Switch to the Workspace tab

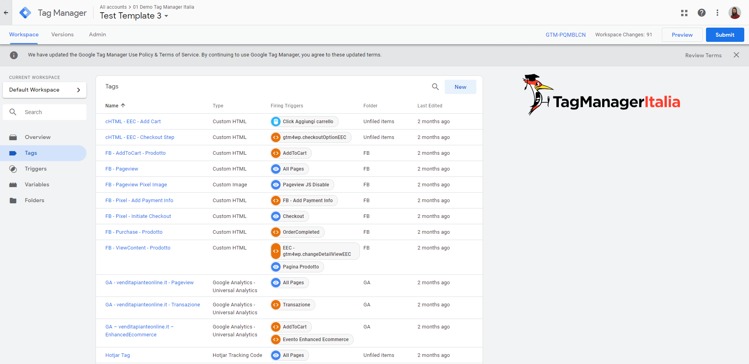pos(24,35)
